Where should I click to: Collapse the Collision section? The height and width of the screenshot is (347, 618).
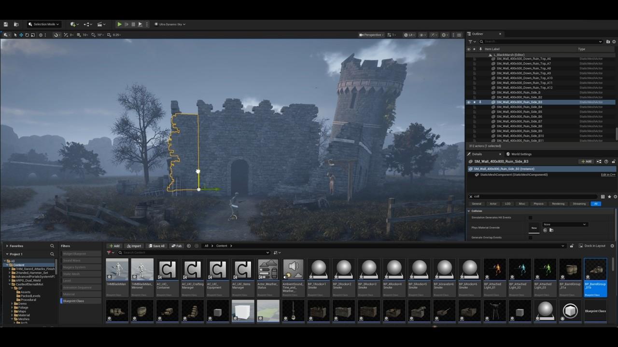[x=468, y=211]
